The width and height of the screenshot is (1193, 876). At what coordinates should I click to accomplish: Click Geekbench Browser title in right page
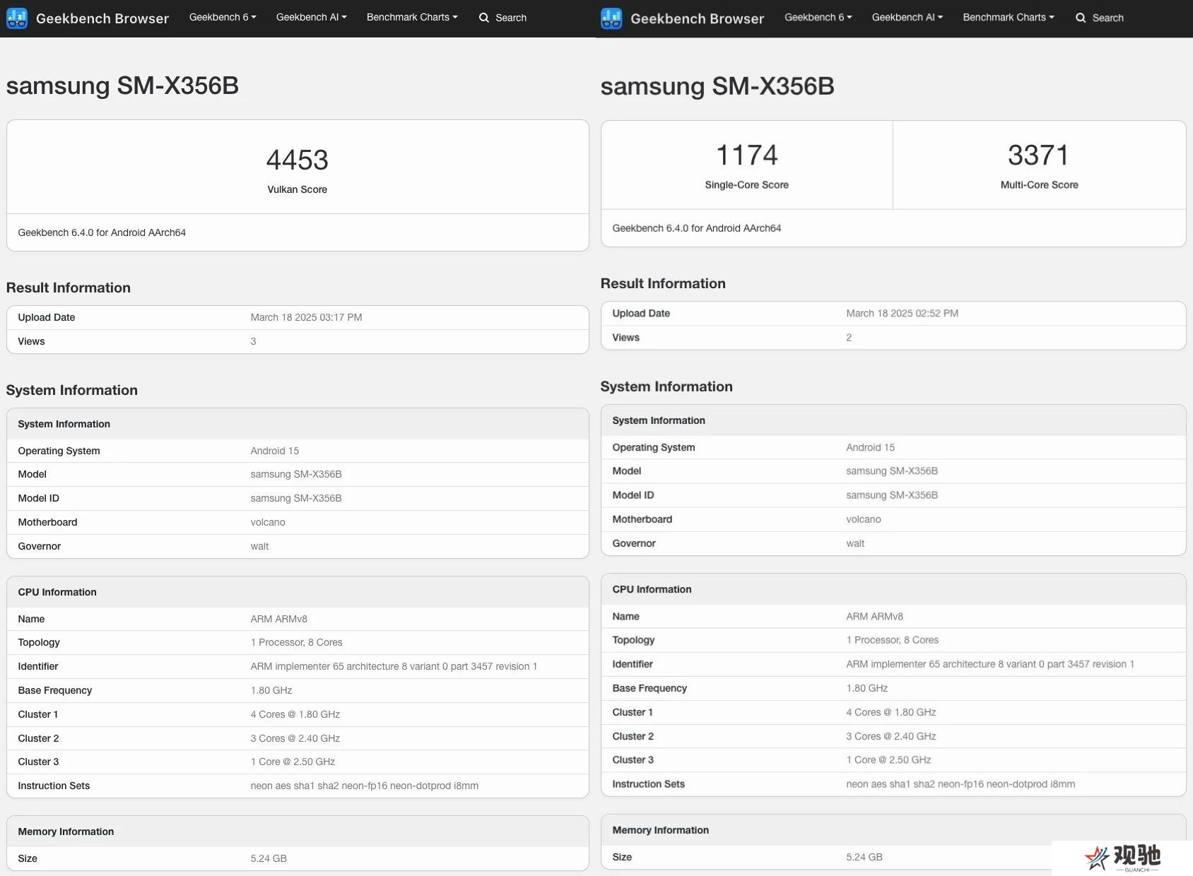click(698, 18)
